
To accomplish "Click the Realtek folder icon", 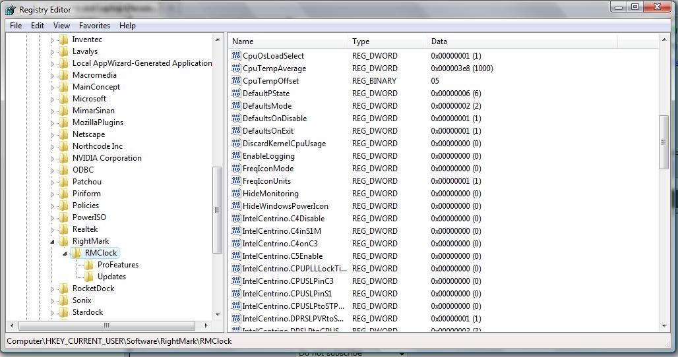I will (x=64, y=229).
